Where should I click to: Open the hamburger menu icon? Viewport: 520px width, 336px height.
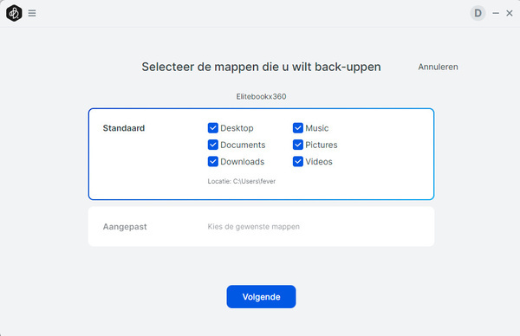point(32,13)
